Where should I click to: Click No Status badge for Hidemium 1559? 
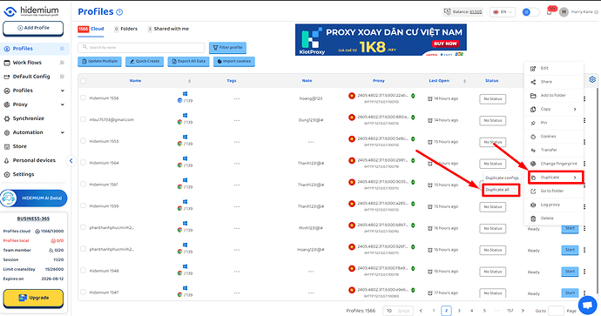pyautogui.click(x=492, y=207)
